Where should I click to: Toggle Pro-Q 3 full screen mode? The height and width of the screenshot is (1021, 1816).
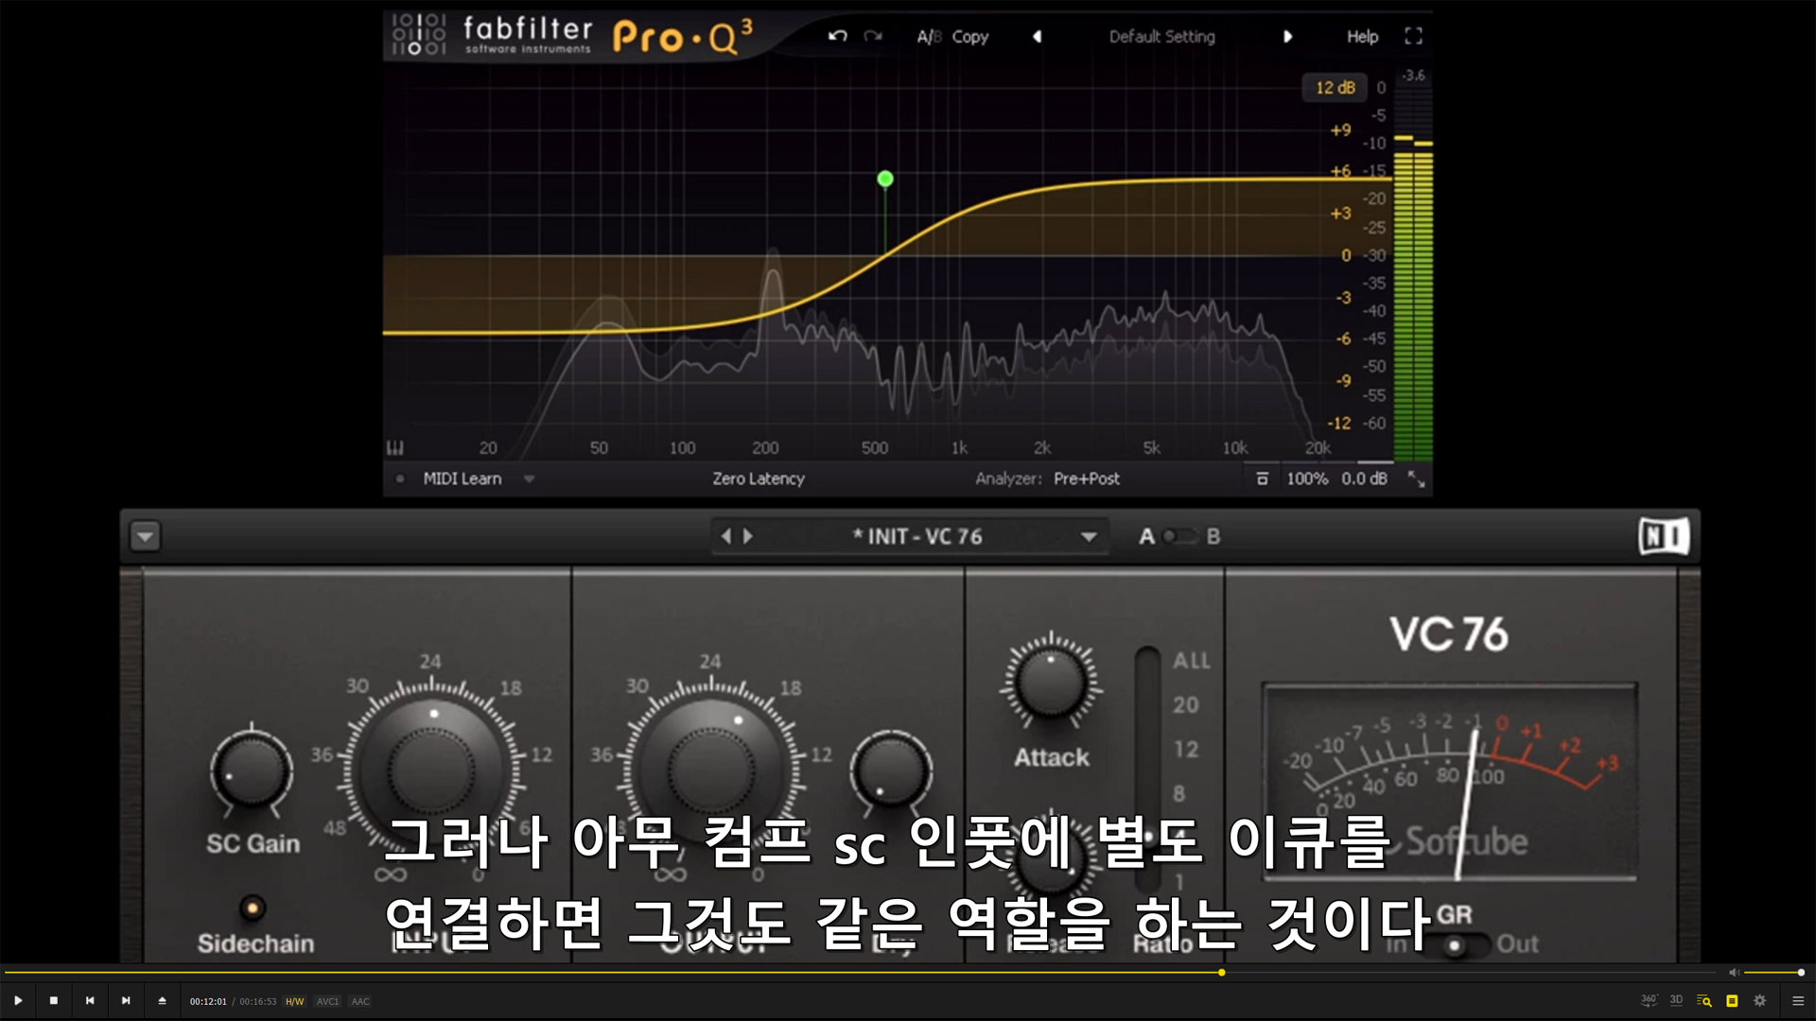click(x=1413, y=36)
